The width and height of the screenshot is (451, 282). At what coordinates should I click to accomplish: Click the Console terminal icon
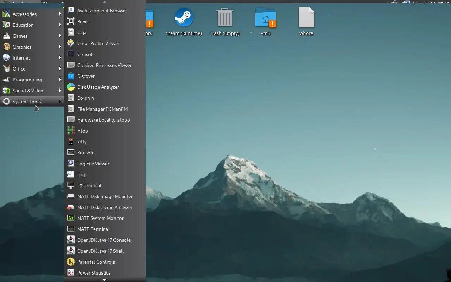(71, 54)
